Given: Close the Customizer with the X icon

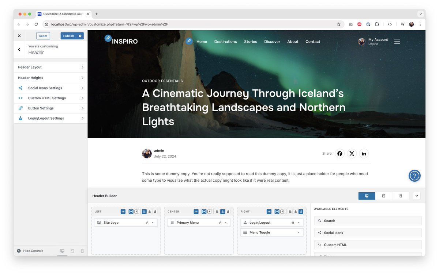Looking at the screenshot, I should pyautogui.click(x=19, y=36).
